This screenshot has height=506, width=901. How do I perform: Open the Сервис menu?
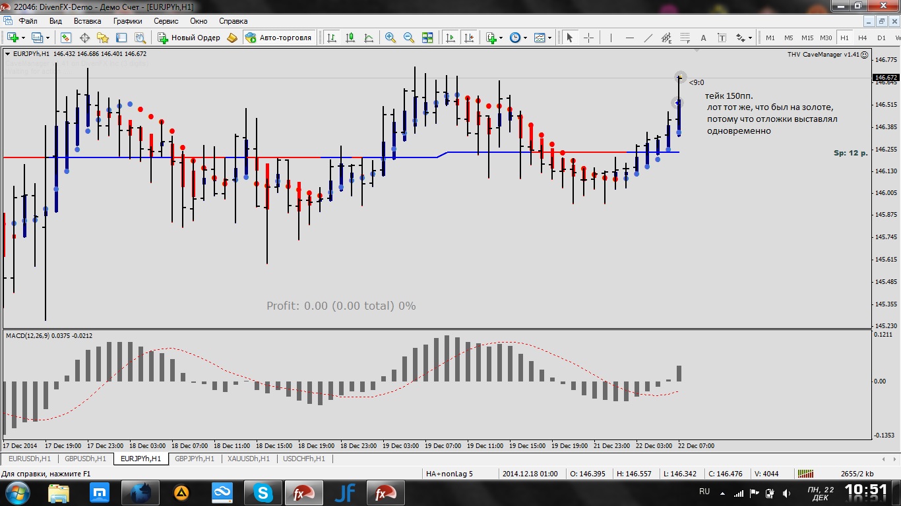click(x=166, y=21)
